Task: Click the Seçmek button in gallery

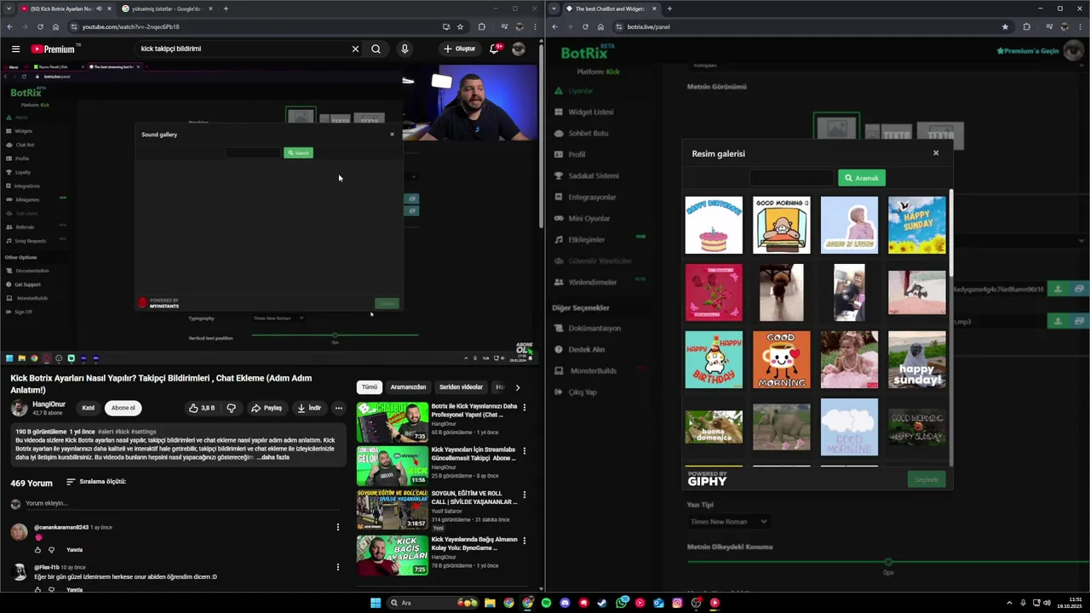Action: (926, 479)
